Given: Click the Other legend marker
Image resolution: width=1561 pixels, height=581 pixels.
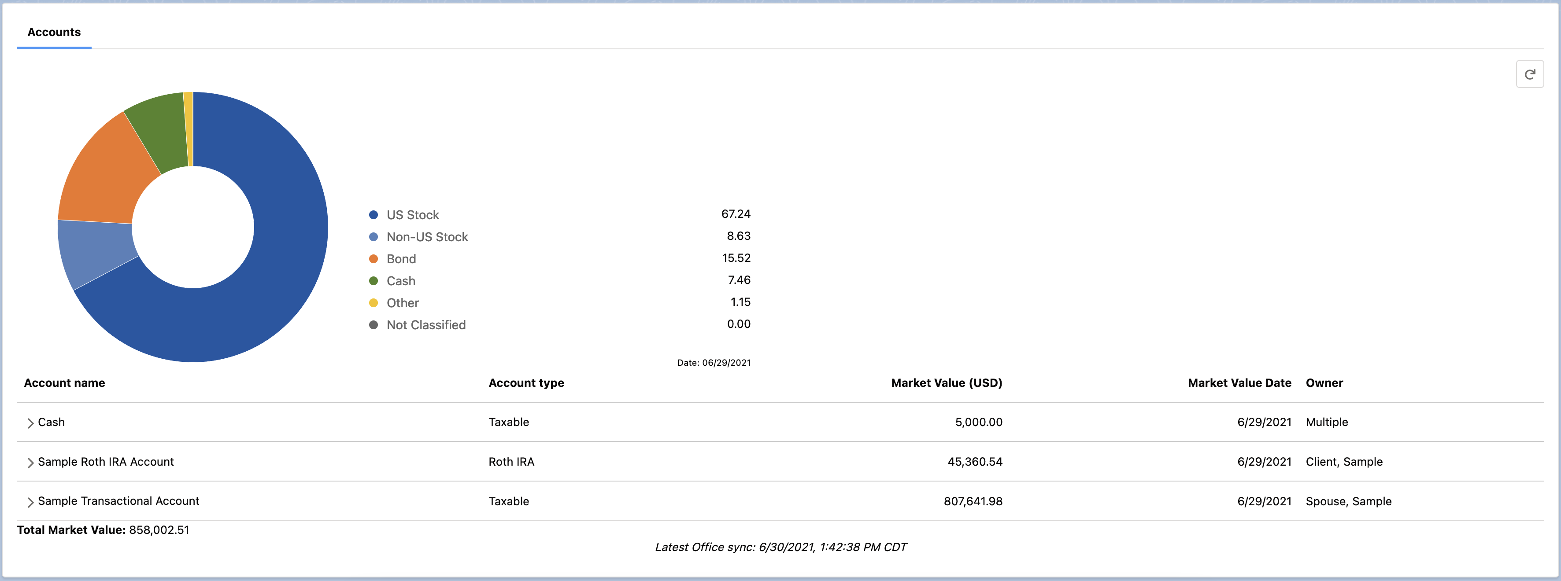Looking at the screenshot, I should [373, 303].
